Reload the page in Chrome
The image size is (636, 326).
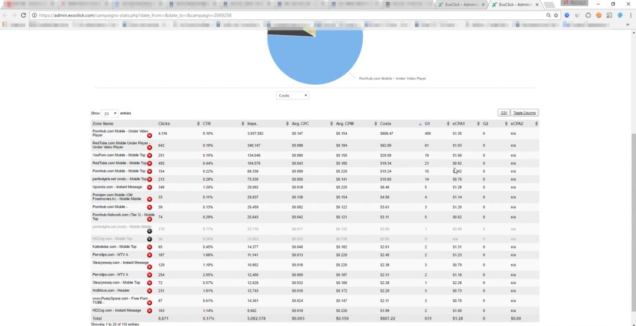tap(24, 15)
